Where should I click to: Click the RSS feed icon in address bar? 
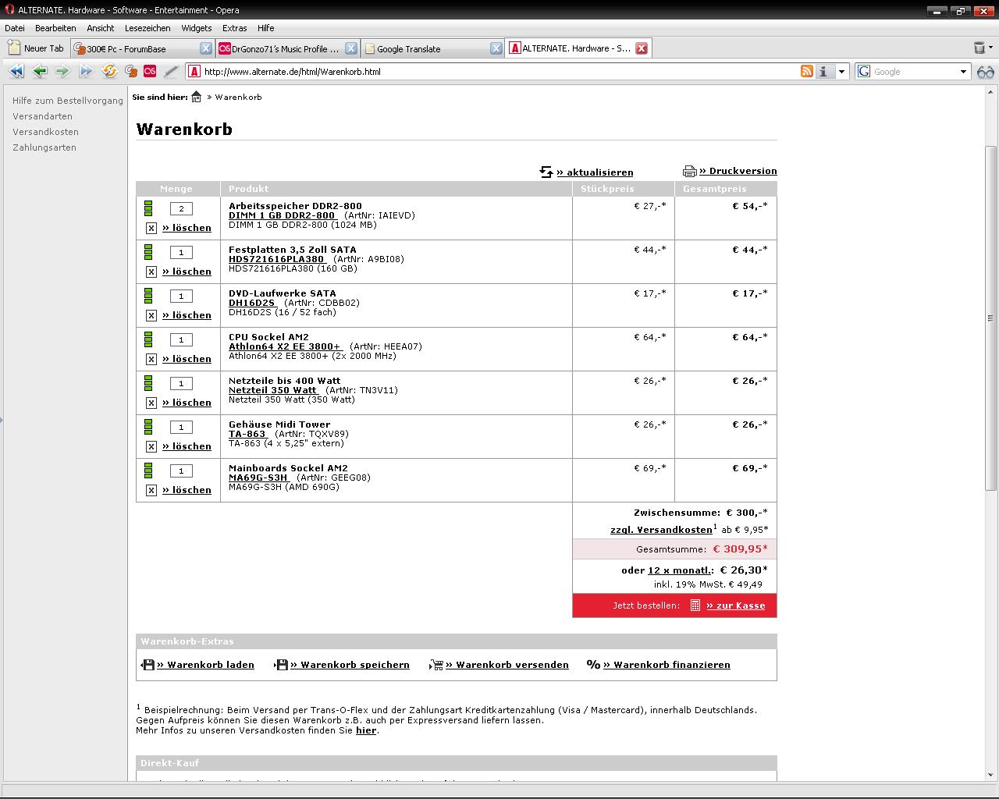(807, 71)
